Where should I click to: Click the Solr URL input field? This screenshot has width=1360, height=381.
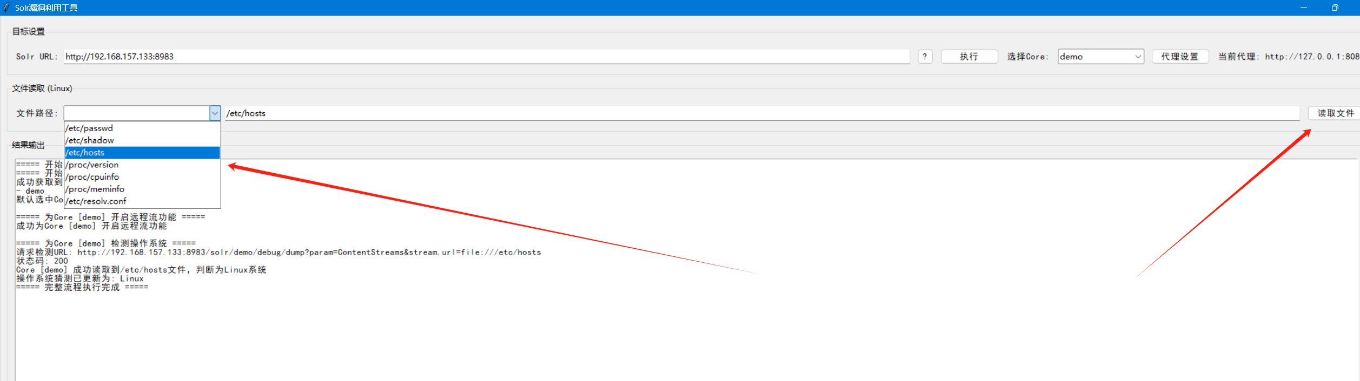point(486,57)
